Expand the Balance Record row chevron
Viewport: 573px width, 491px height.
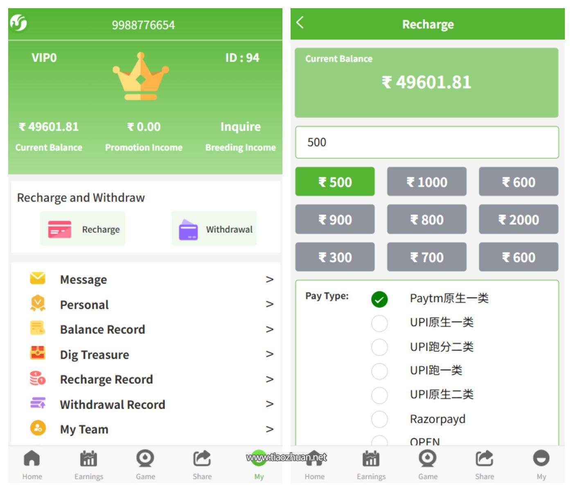coord(269,329)
